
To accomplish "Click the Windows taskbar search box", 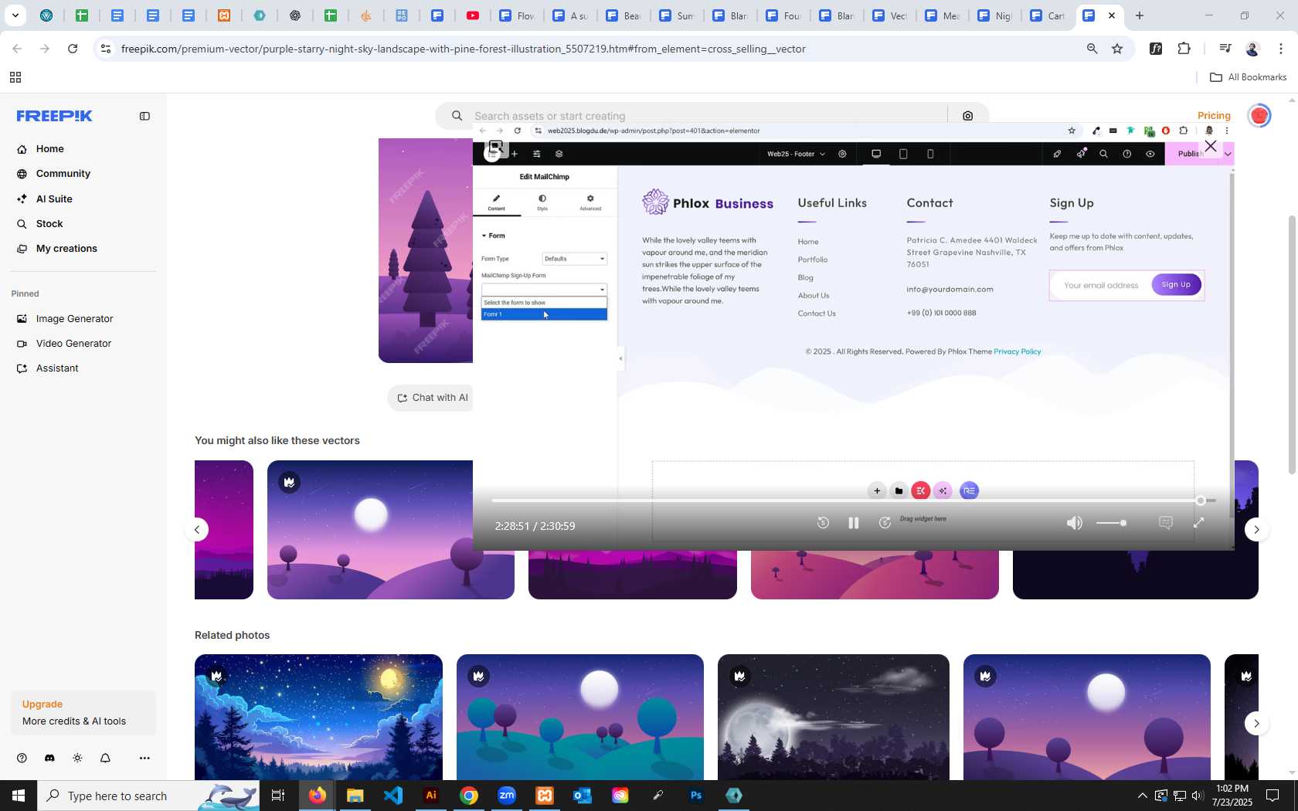I will 148,796.
